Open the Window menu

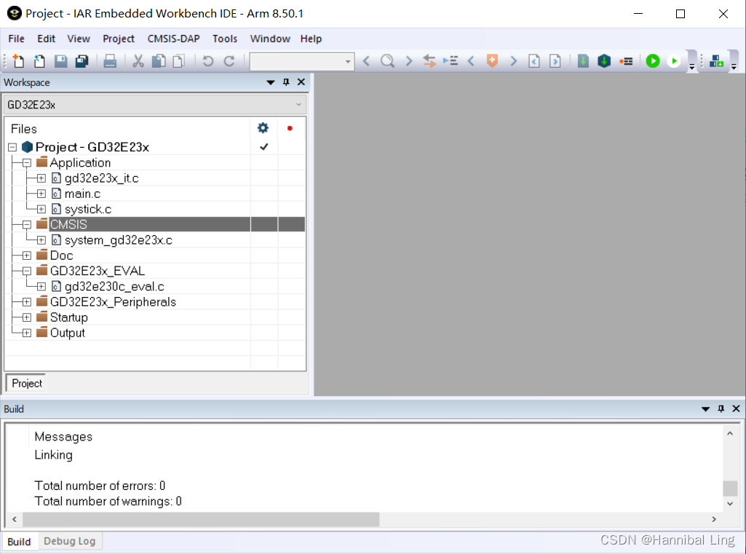270,39
